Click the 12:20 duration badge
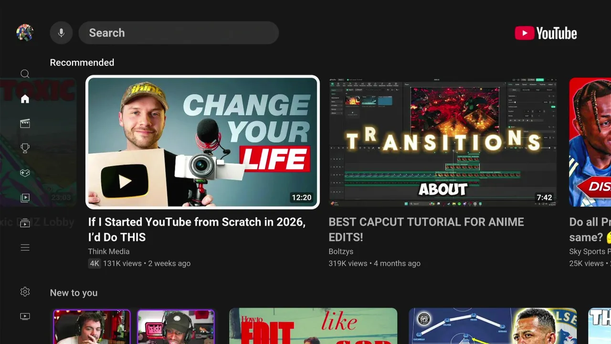Image resolution: width=611 pixels, height=344 pixels. pos(302,197)
